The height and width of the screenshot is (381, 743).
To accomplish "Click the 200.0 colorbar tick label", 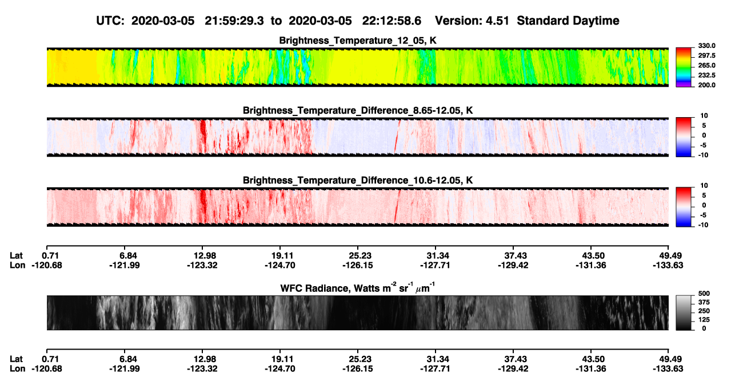I will point(706,85).
